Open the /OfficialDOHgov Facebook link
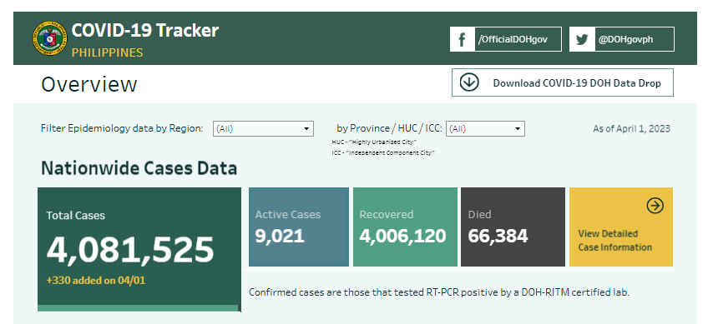Image resolution: width=713 pixels, height=324 pixels. click(x=506, y=39)
